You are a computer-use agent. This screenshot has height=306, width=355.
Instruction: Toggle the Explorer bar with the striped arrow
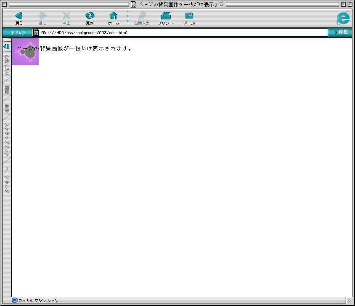(7, 46)
